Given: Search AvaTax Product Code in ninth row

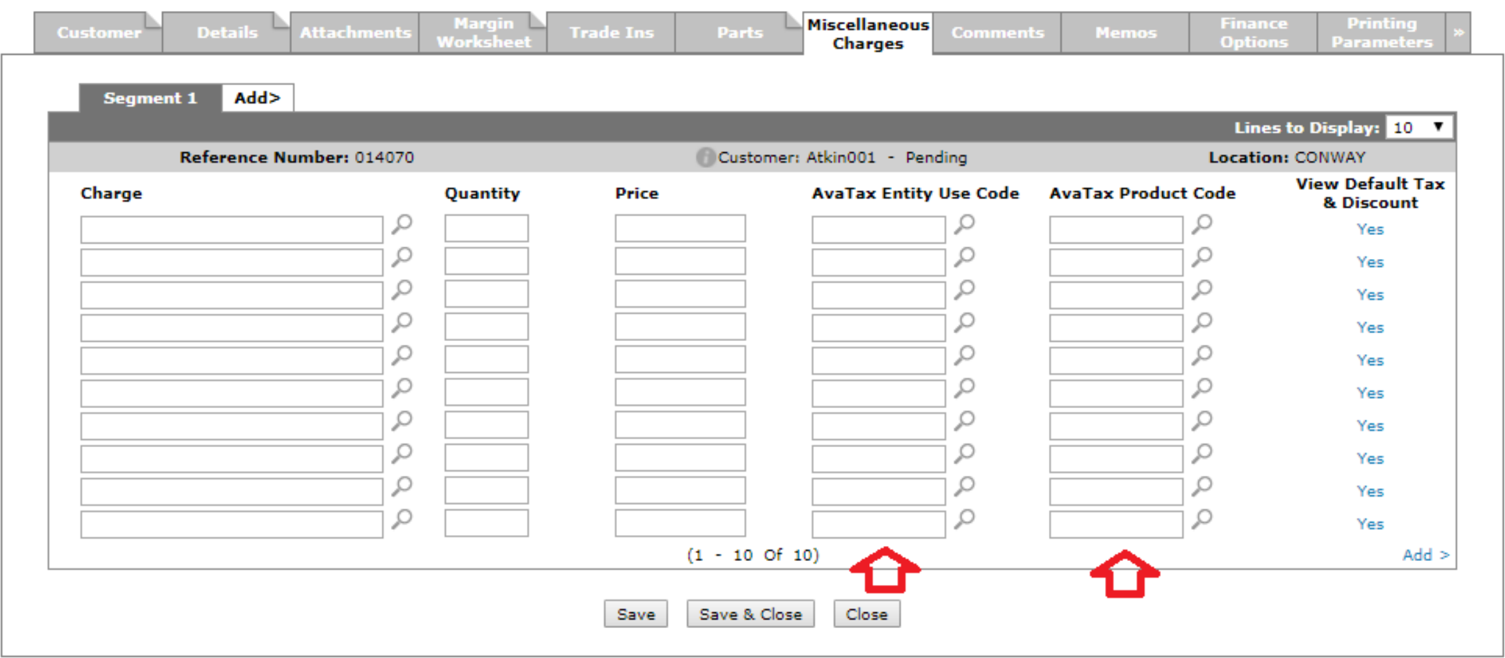Looking at the screenshot, I should (1202, 487).
